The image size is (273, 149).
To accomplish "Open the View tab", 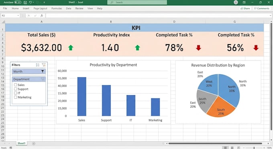I will 90,8.
